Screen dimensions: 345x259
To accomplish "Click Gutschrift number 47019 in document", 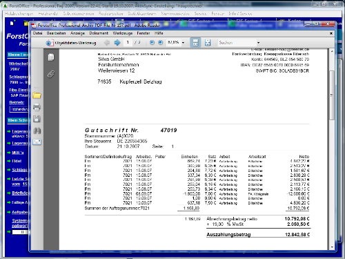I will tap(168, 131).
